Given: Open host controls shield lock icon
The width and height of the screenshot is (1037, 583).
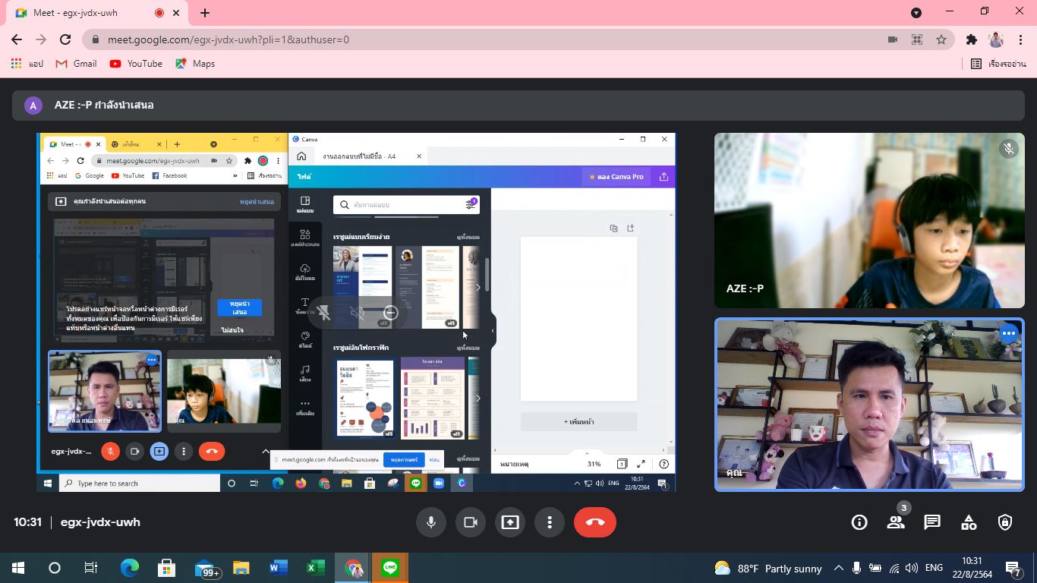Looking at the screenshot, I should (x=1005, y=522).
